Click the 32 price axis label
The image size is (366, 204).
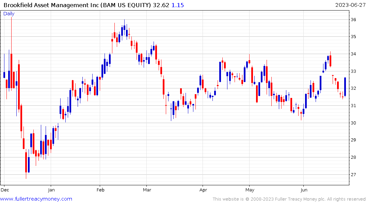pos(353,88)
